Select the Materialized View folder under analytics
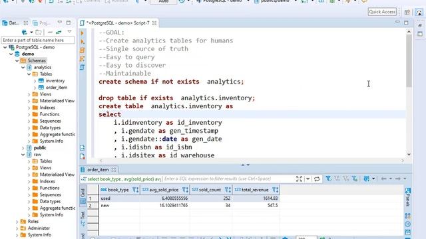The height and width of the screenshot is (239, 426). pyautogui.click(x=57, y=101)
